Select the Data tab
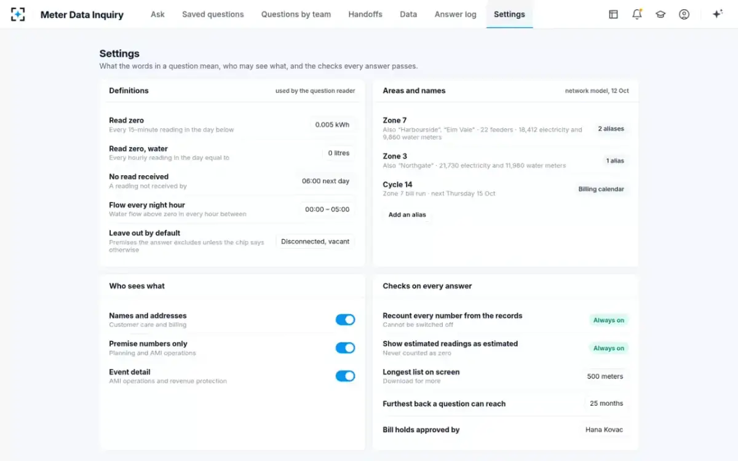 tap(408, 14)
